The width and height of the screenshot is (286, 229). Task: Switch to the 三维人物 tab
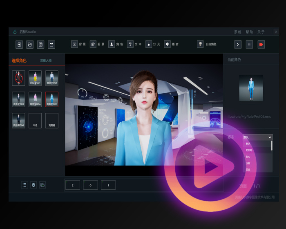point(46,61)
